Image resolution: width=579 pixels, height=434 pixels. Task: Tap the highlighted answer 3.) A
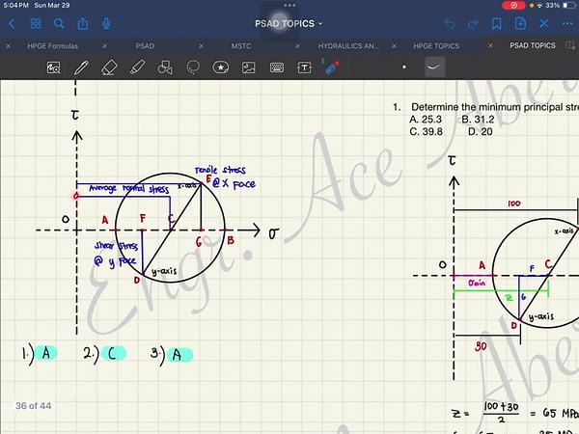(172, 355)
